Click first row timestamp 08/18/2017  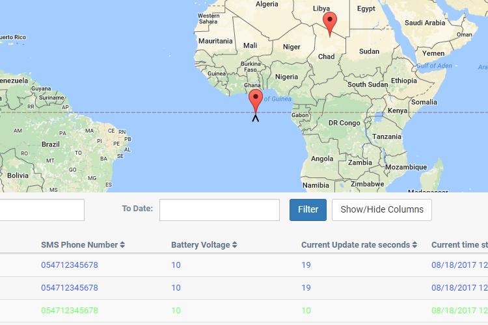(459, 265)
